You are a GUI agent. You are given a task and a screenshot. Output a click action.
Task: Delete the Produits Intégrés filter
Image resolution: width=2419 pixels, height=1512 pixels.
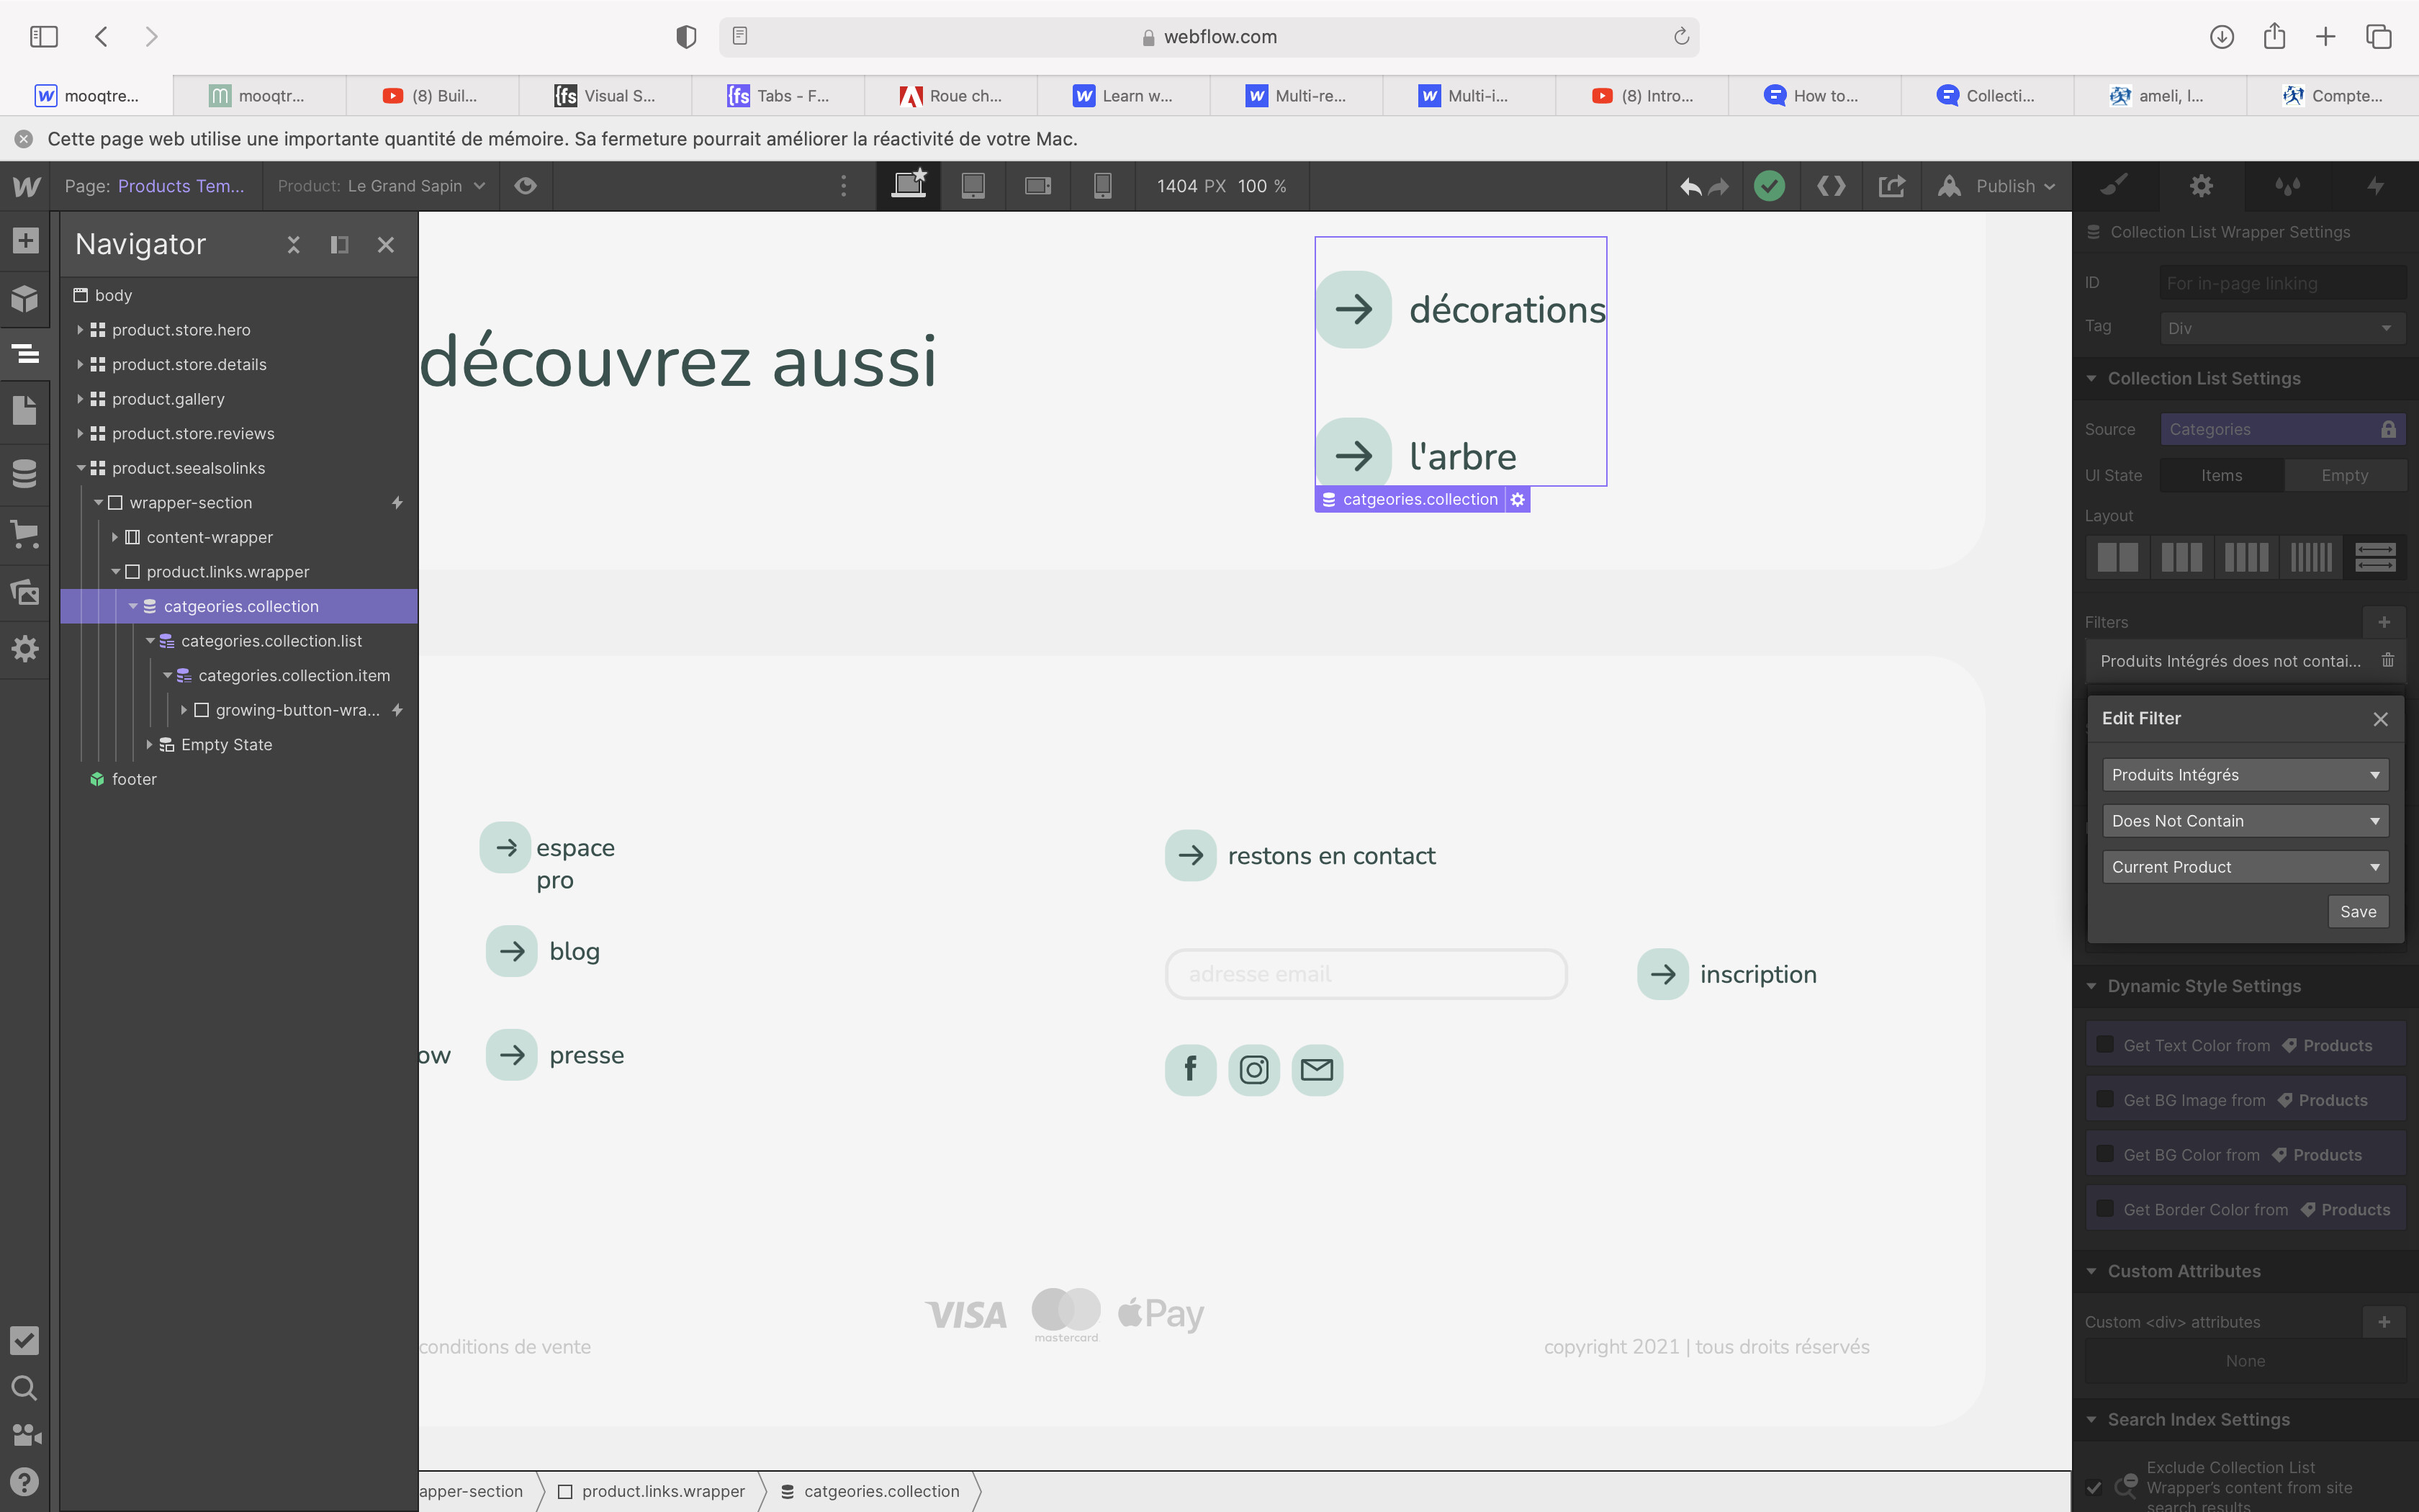point(2387,660)
